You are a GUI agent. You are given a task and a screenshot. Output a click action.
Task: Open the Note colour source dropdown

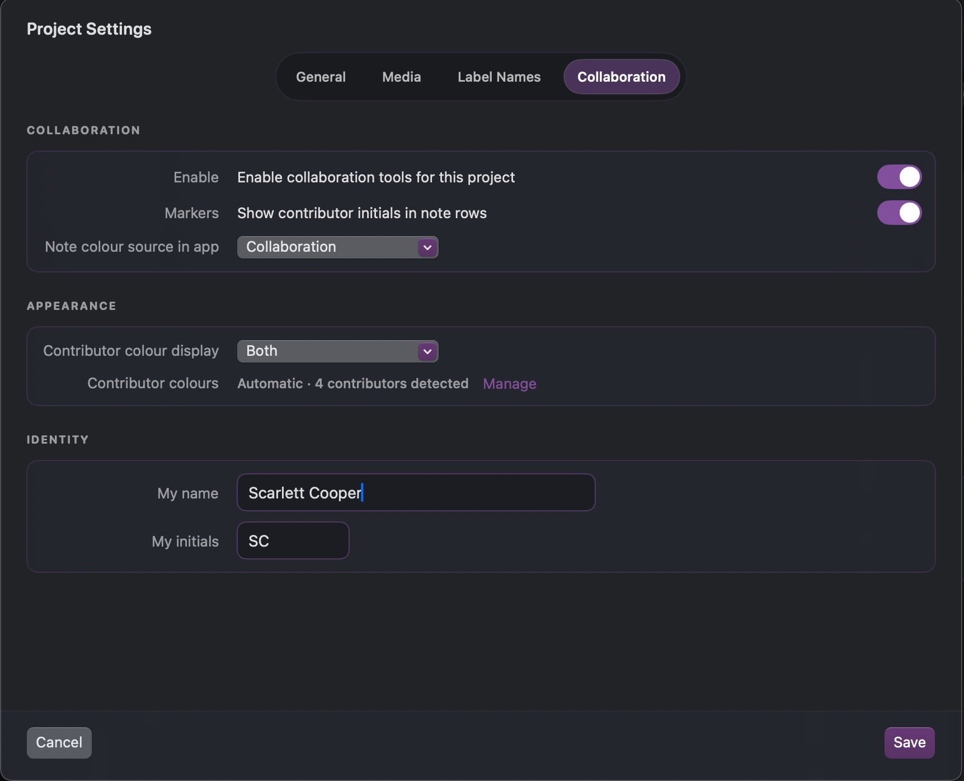pyautogui.click(x=337, y=247)
